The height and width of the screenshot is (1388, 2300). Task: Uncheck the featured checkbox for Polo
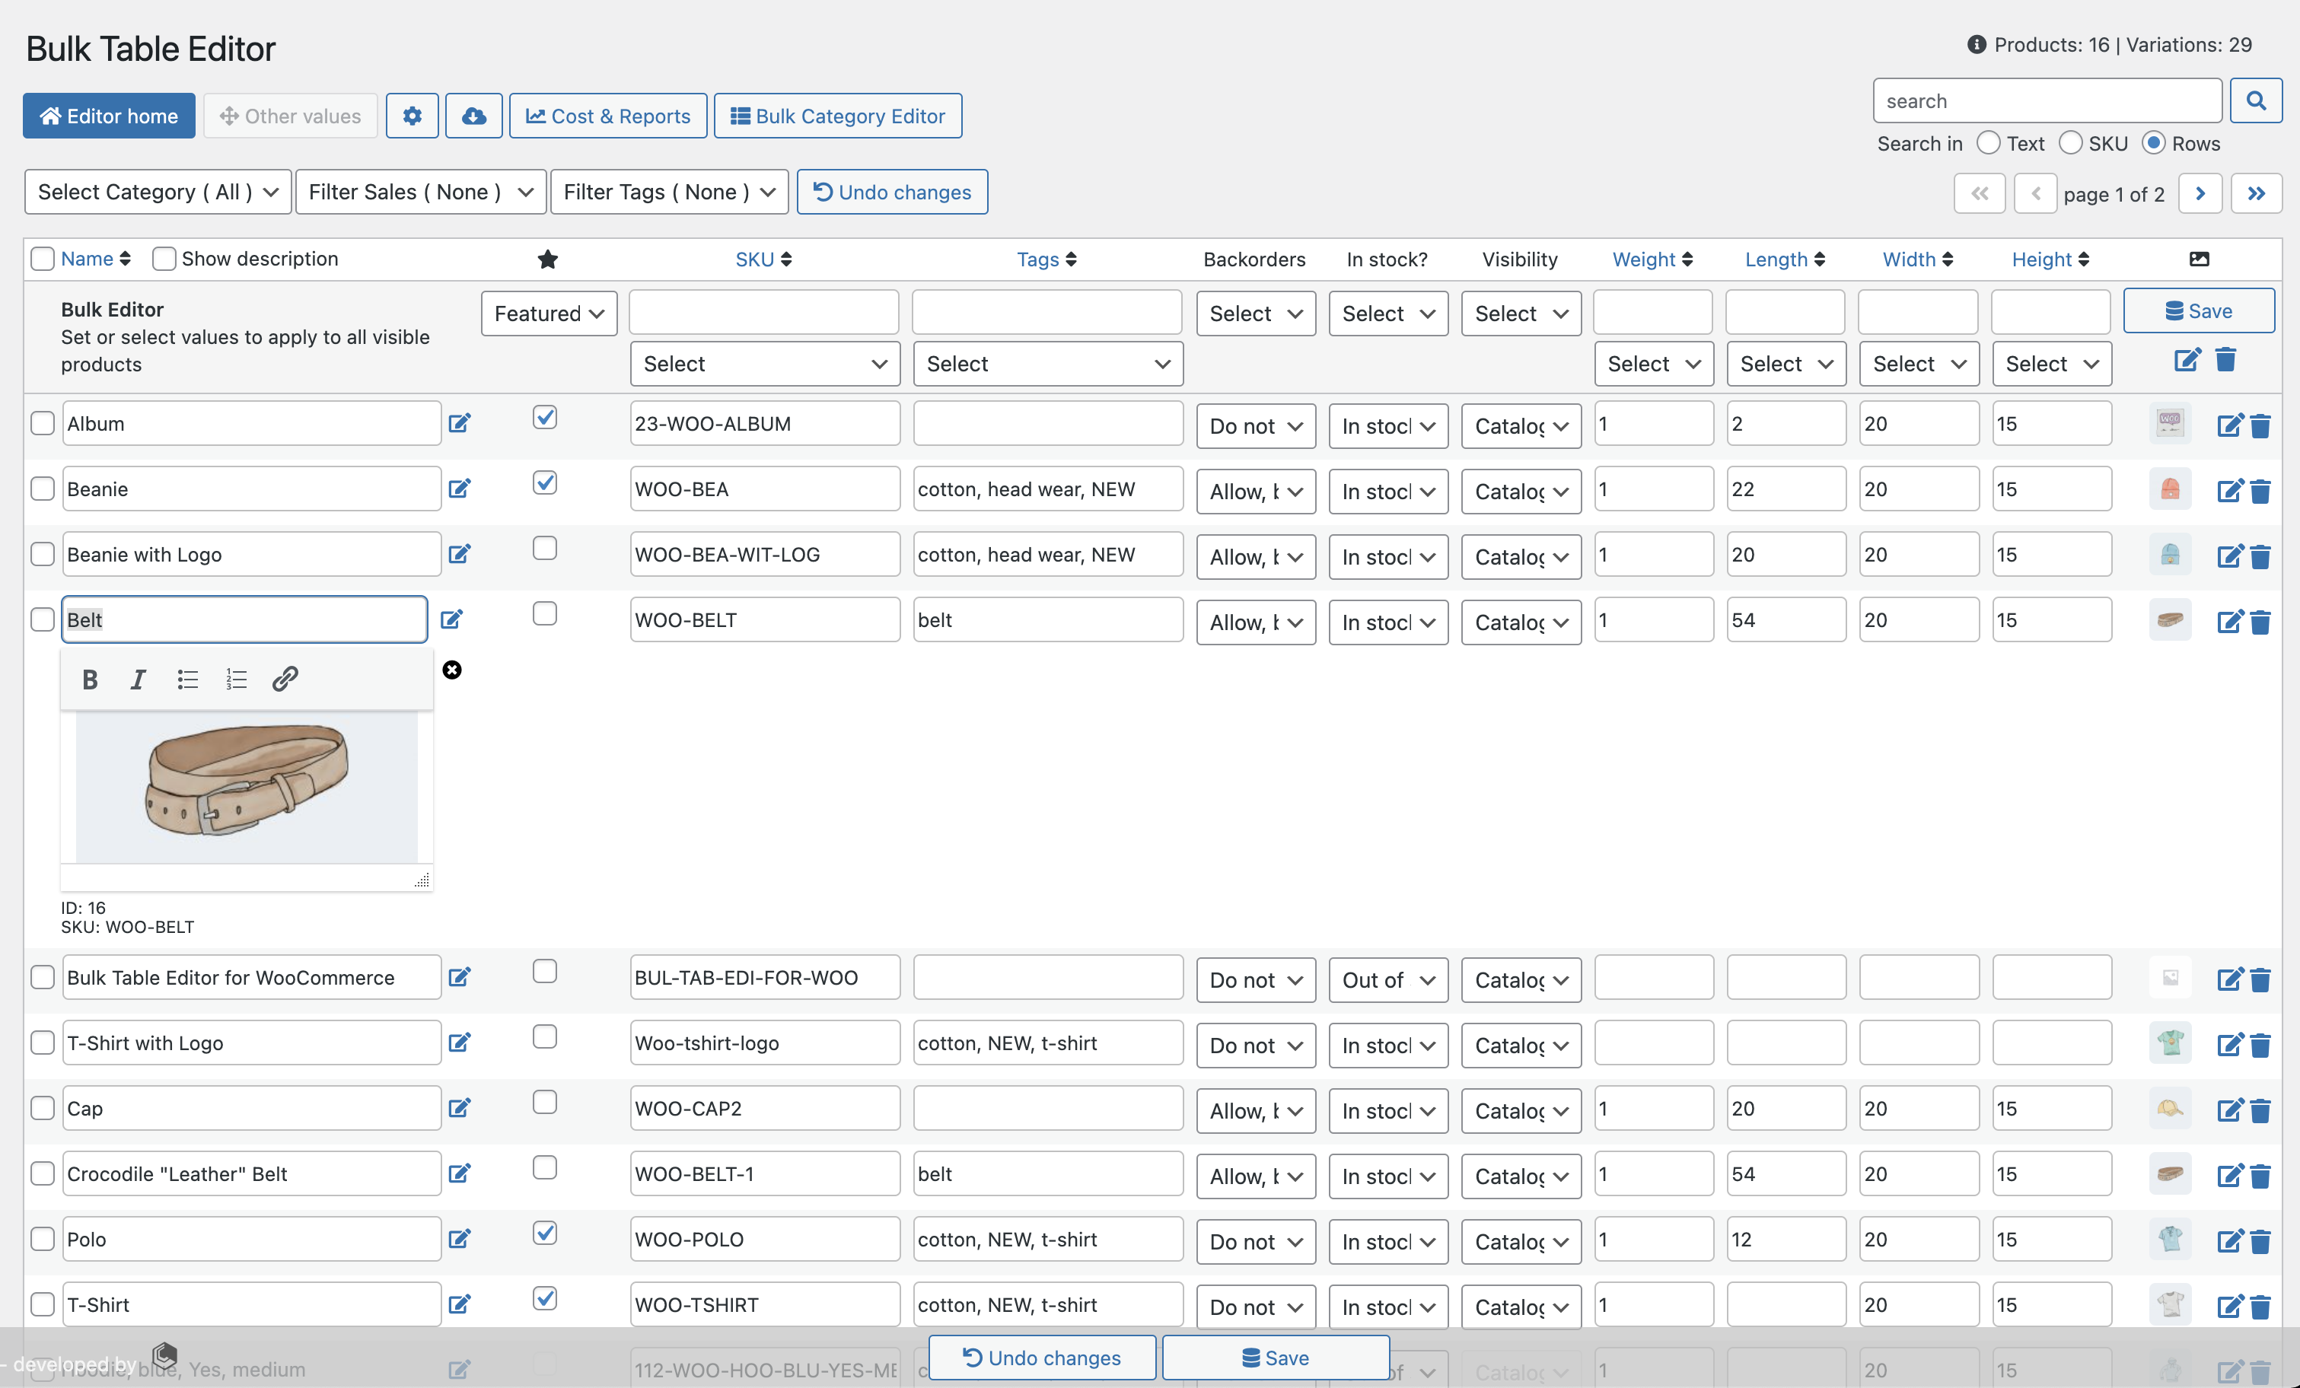tap(544, 1233)
